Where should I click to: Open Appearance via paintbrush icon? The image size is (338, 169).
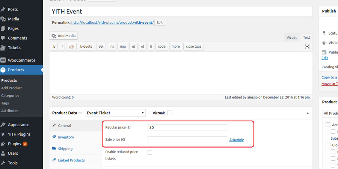(3, 125)
